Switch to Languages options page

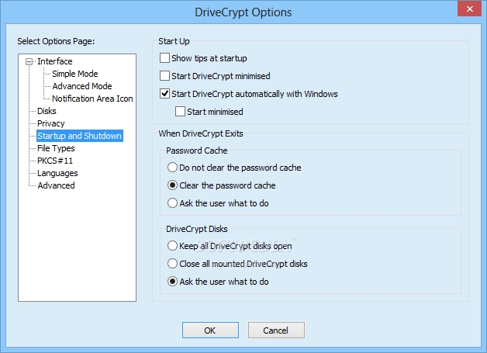click(x=57, y=173)
